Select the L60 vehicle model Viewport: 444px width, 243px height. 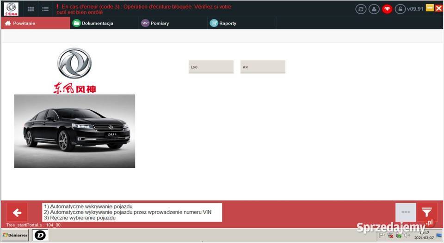click(x=211, y=67)
